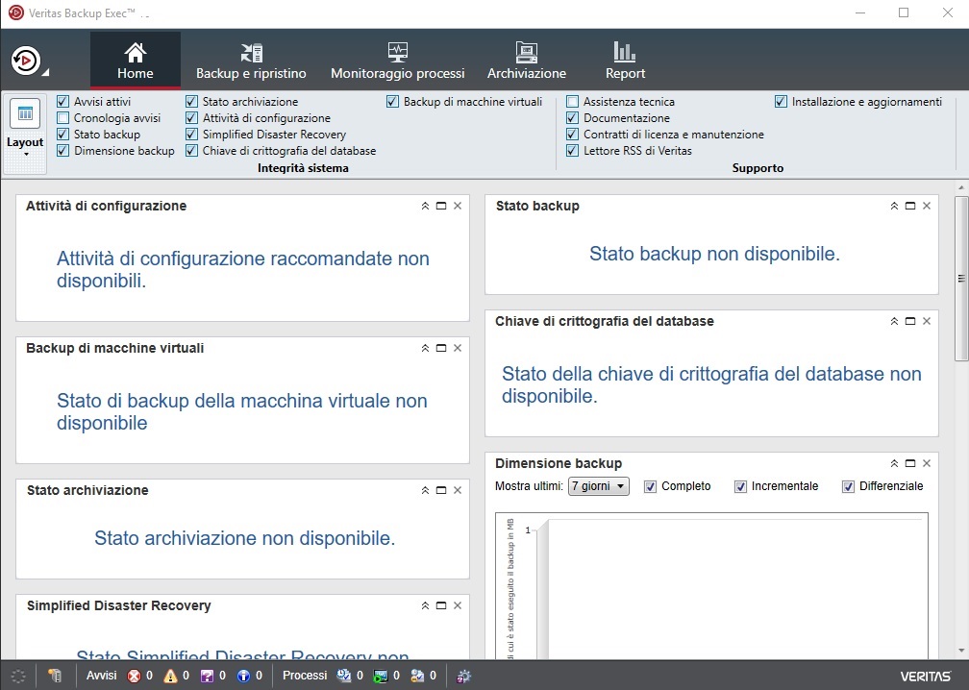This screenshot has height=690, width=969.
Task: Click the vertical scrollbar thumb
Action: (x=961, y=278)
